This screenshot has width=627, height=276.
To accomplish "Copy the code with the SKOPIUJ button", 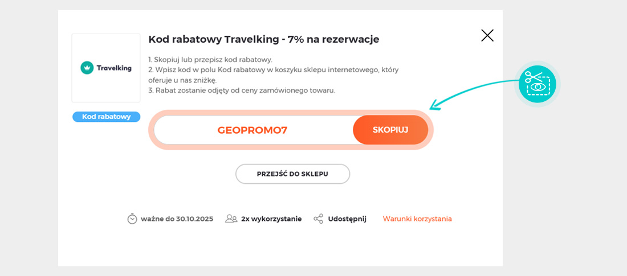I will (x=390, y=130).
